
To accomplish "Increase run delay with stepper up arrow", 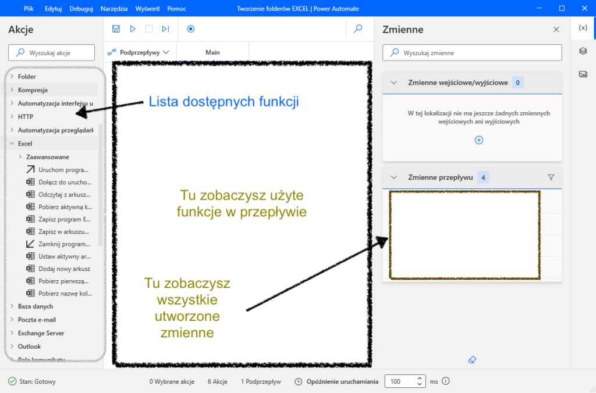I will point(419,378).
